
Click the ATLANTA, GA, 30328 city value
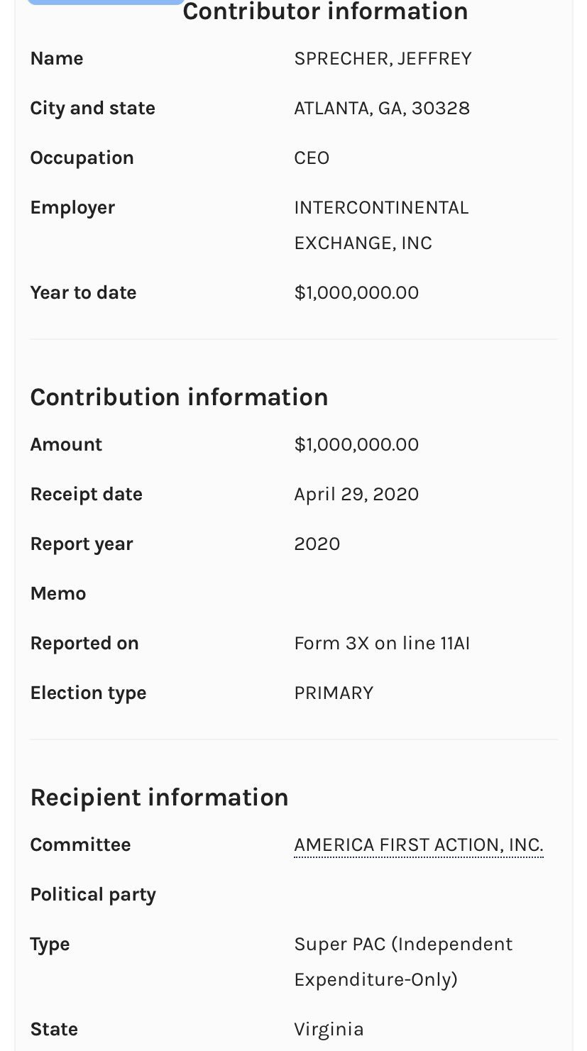click(x=382, y=109)
